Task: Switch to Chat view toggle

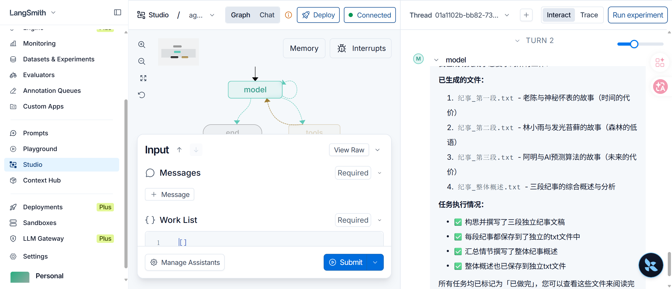Action: 267,15
